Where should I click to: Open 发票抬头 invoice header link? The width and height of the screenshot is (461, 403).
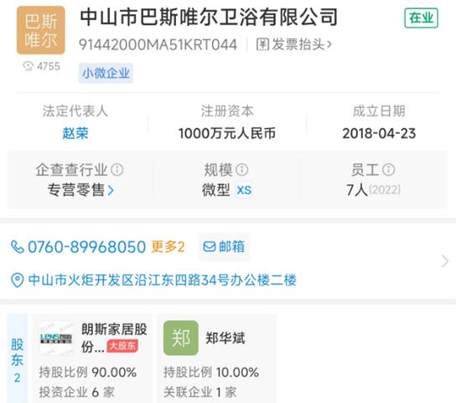pyautogui.click(x=294, y=44)
